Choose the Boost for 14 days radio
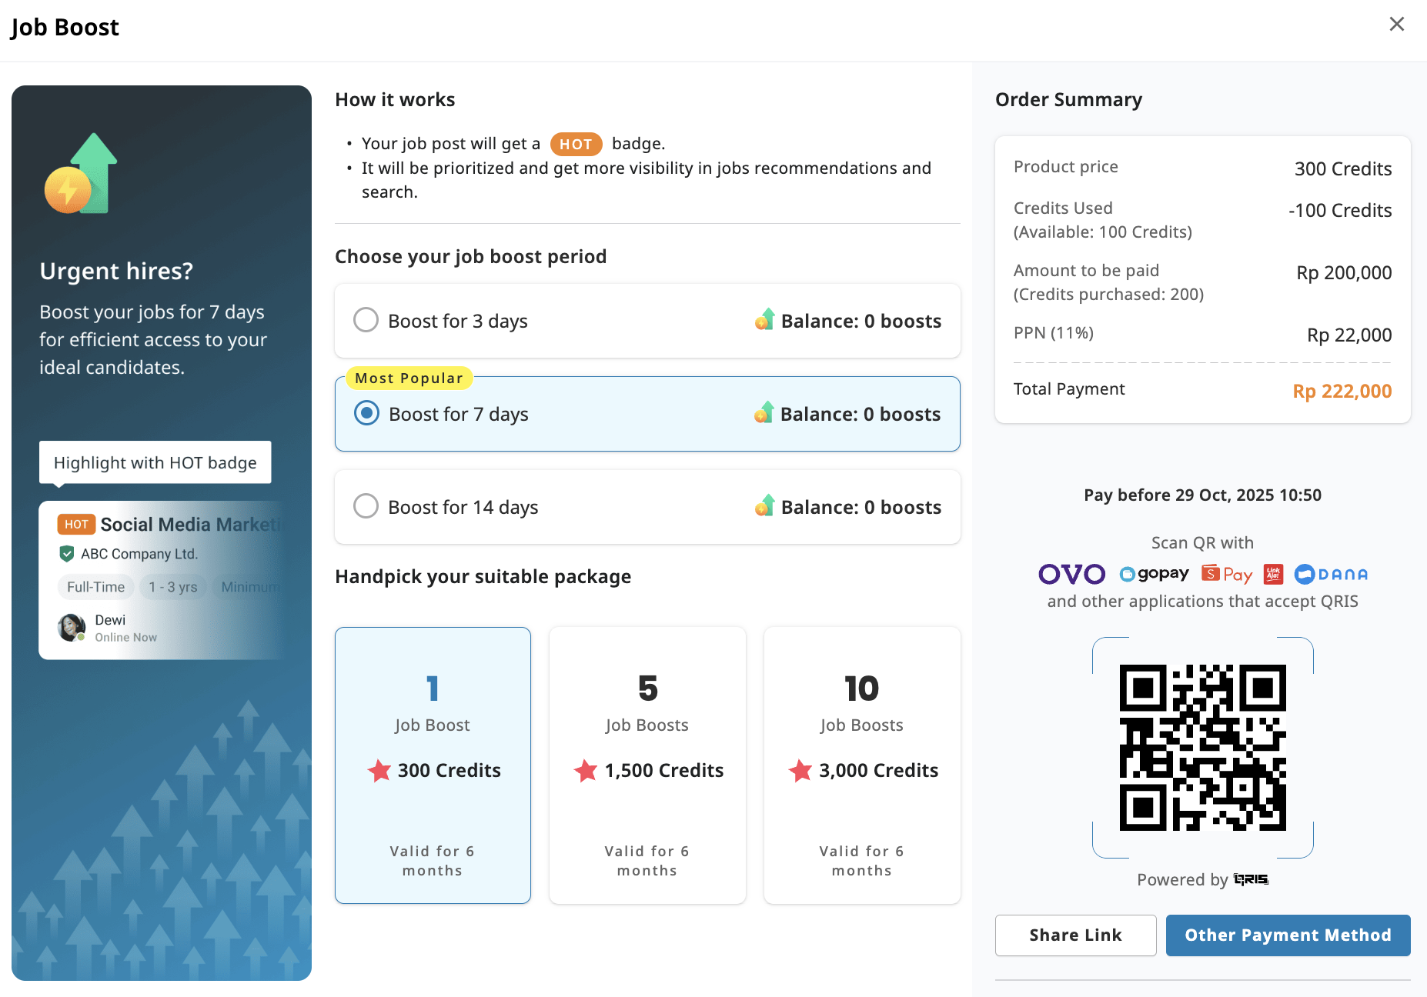This screenshot has width=1427, height=997. tap(366, 506)
